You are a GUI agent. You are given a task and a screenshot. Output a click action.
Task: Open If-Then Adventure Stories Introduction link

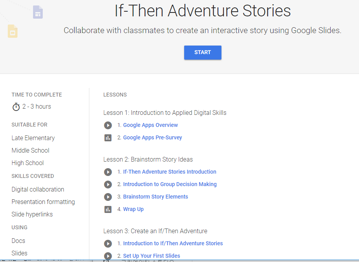170,172
